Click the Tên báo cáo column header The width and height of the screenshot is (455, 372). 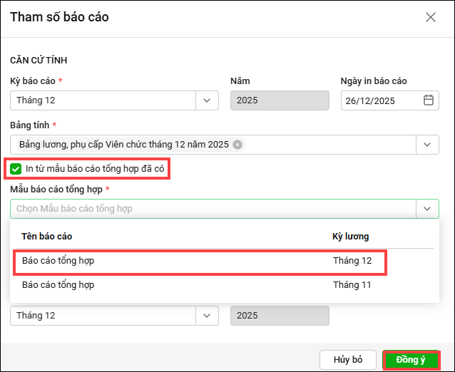pyautogui.click(x=46, y=236)
